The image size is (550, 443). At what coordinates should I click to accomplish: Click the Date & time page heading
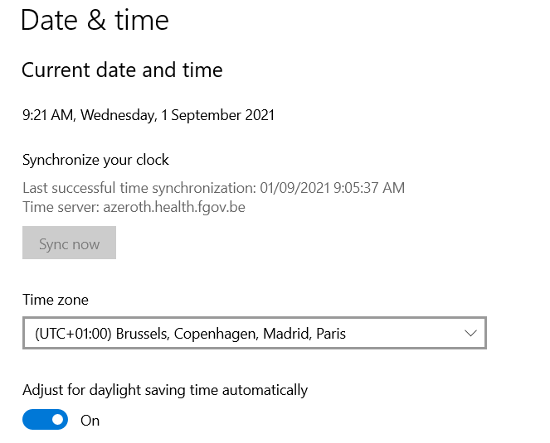click(95, 20)
